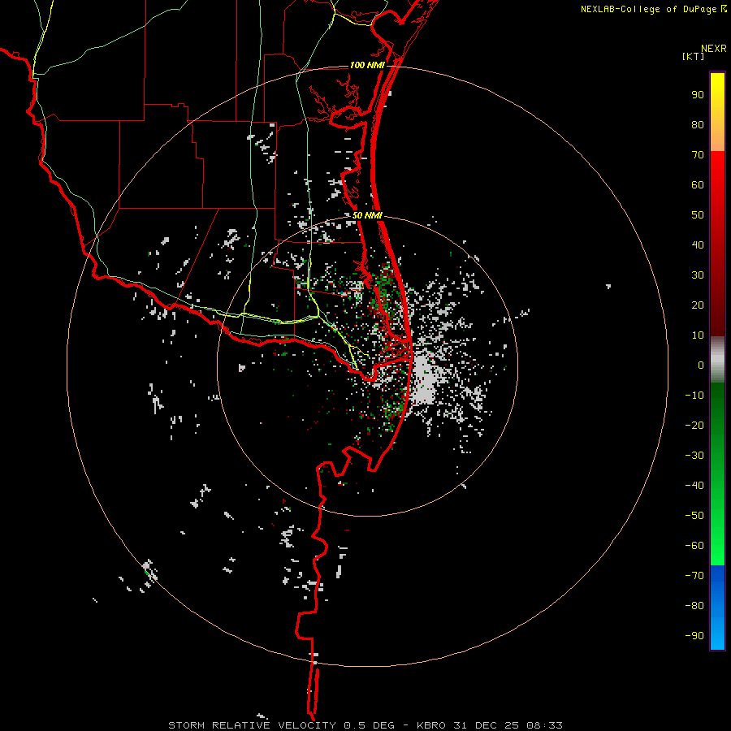
Task: Select the 50 value on the velocity scale
Action: point(698,215)
